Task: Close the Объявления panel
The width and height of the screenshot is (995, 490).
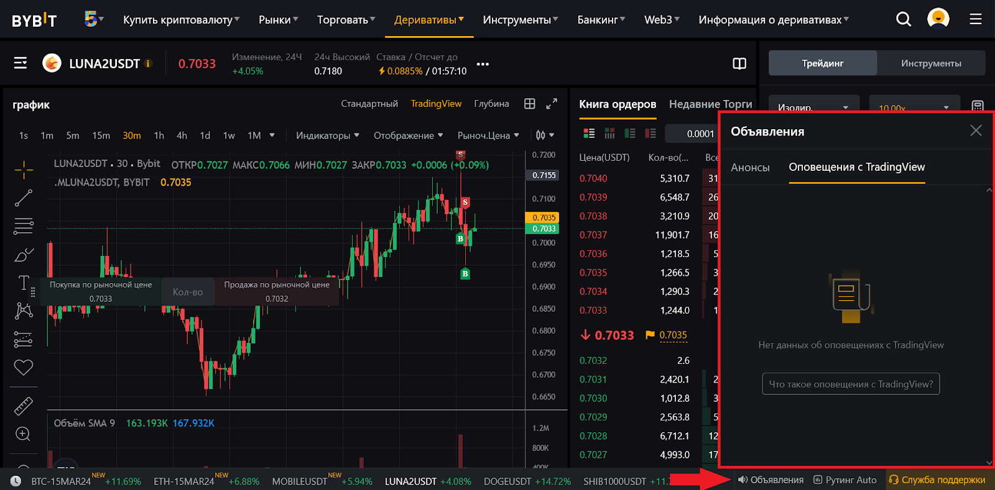Action: 976,130
